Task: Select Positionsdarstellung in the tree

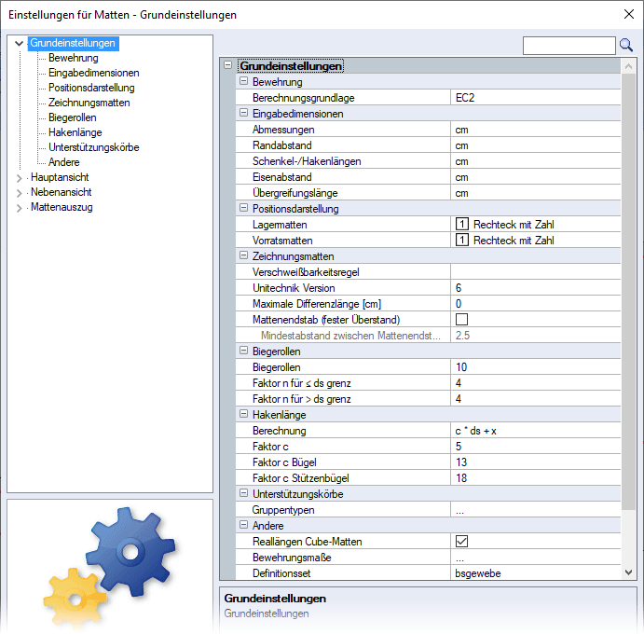Action: click(91, 88)
